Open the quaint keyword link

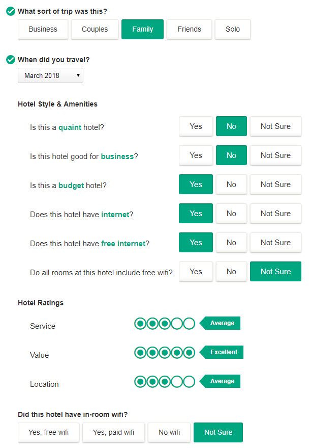(70, 127)
